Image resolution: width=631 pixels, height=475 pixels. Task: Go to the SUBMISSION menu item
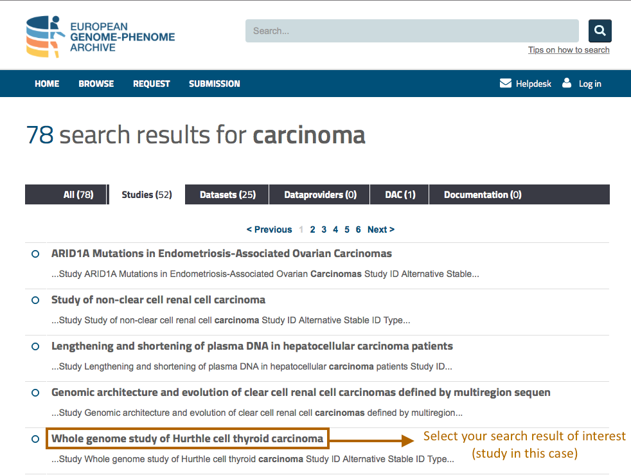(x=214, y=84)
